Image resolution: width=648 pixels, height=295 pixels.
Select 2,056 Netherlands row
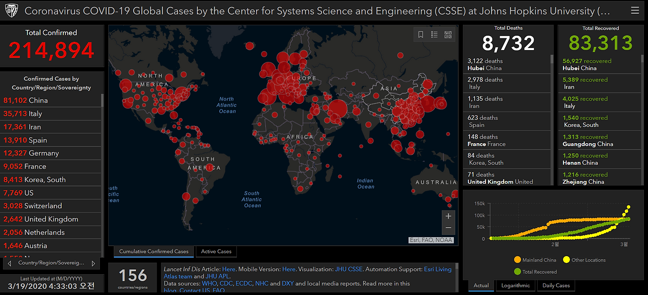point(51,232)
